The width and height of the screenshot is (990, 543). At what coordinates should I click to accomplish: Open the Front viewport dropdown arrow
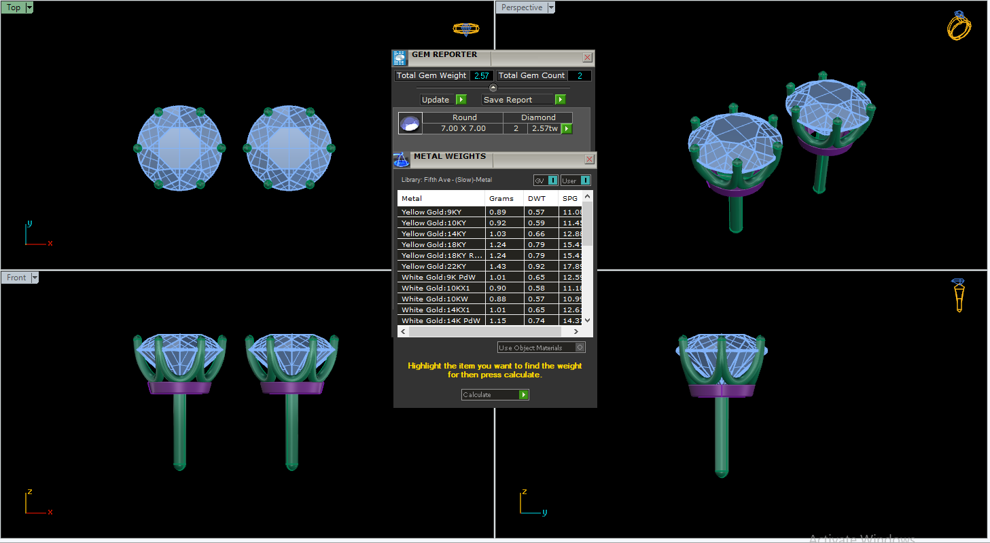coord(35,278)
